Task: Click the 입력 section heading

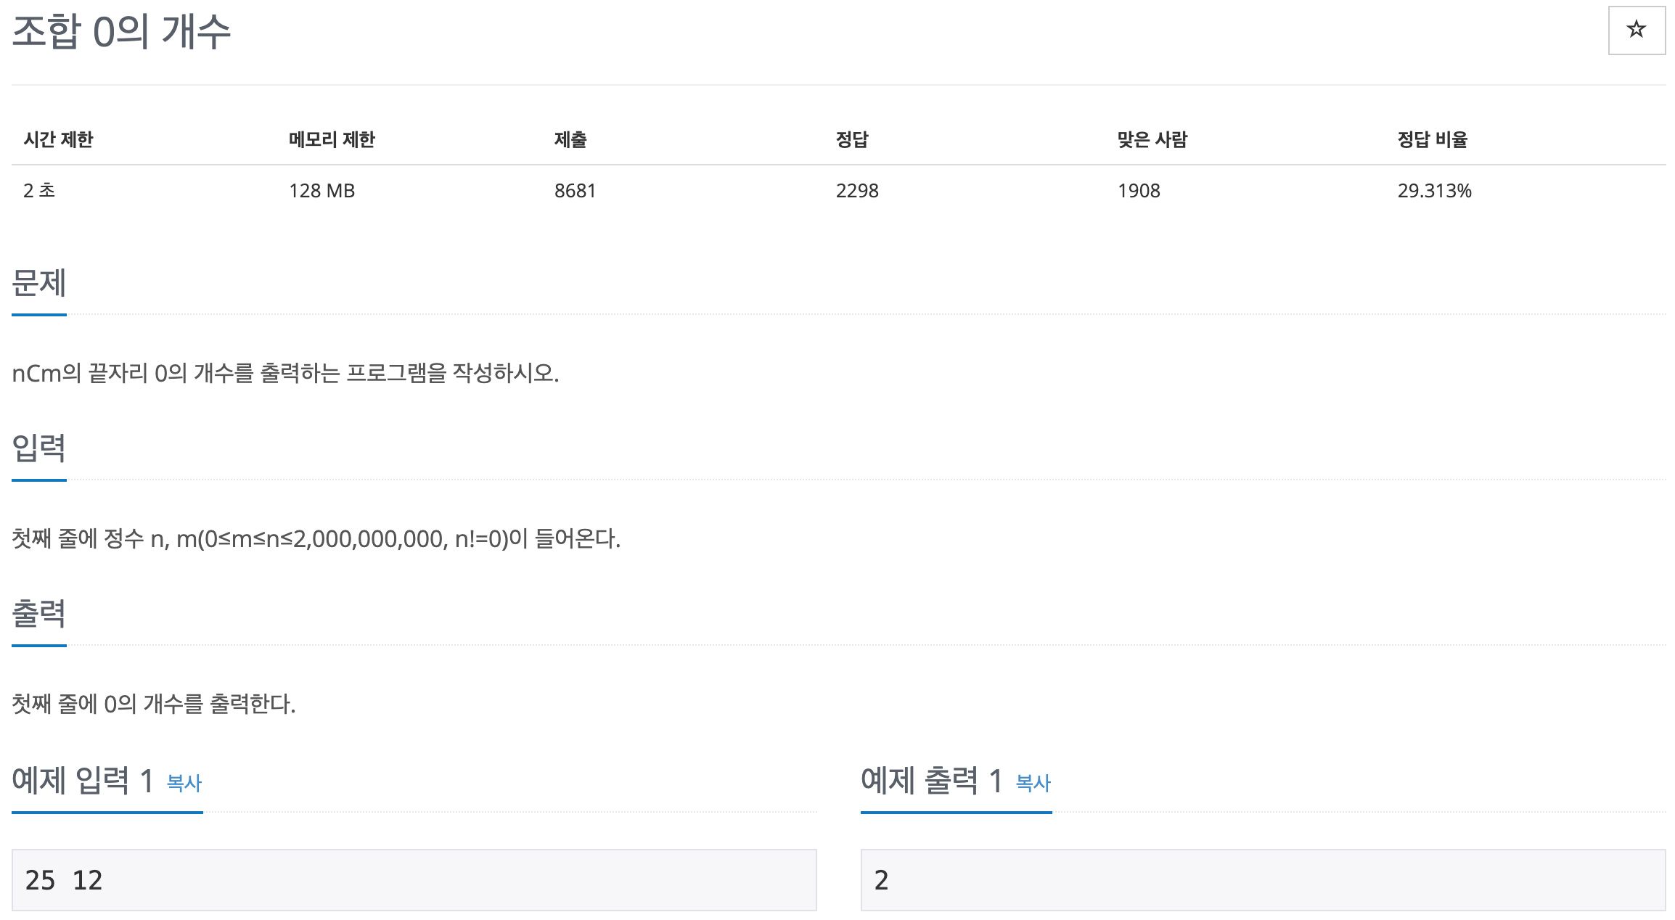Action: 39,448
